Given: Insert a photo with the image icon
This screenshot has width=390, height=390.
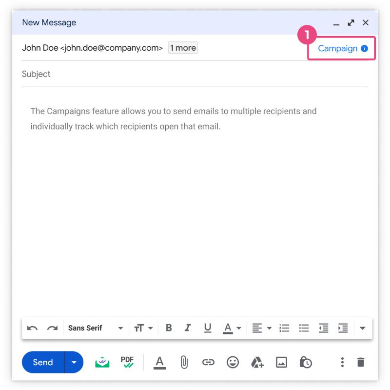Looking at the screenshot, I should click(281, 362).
